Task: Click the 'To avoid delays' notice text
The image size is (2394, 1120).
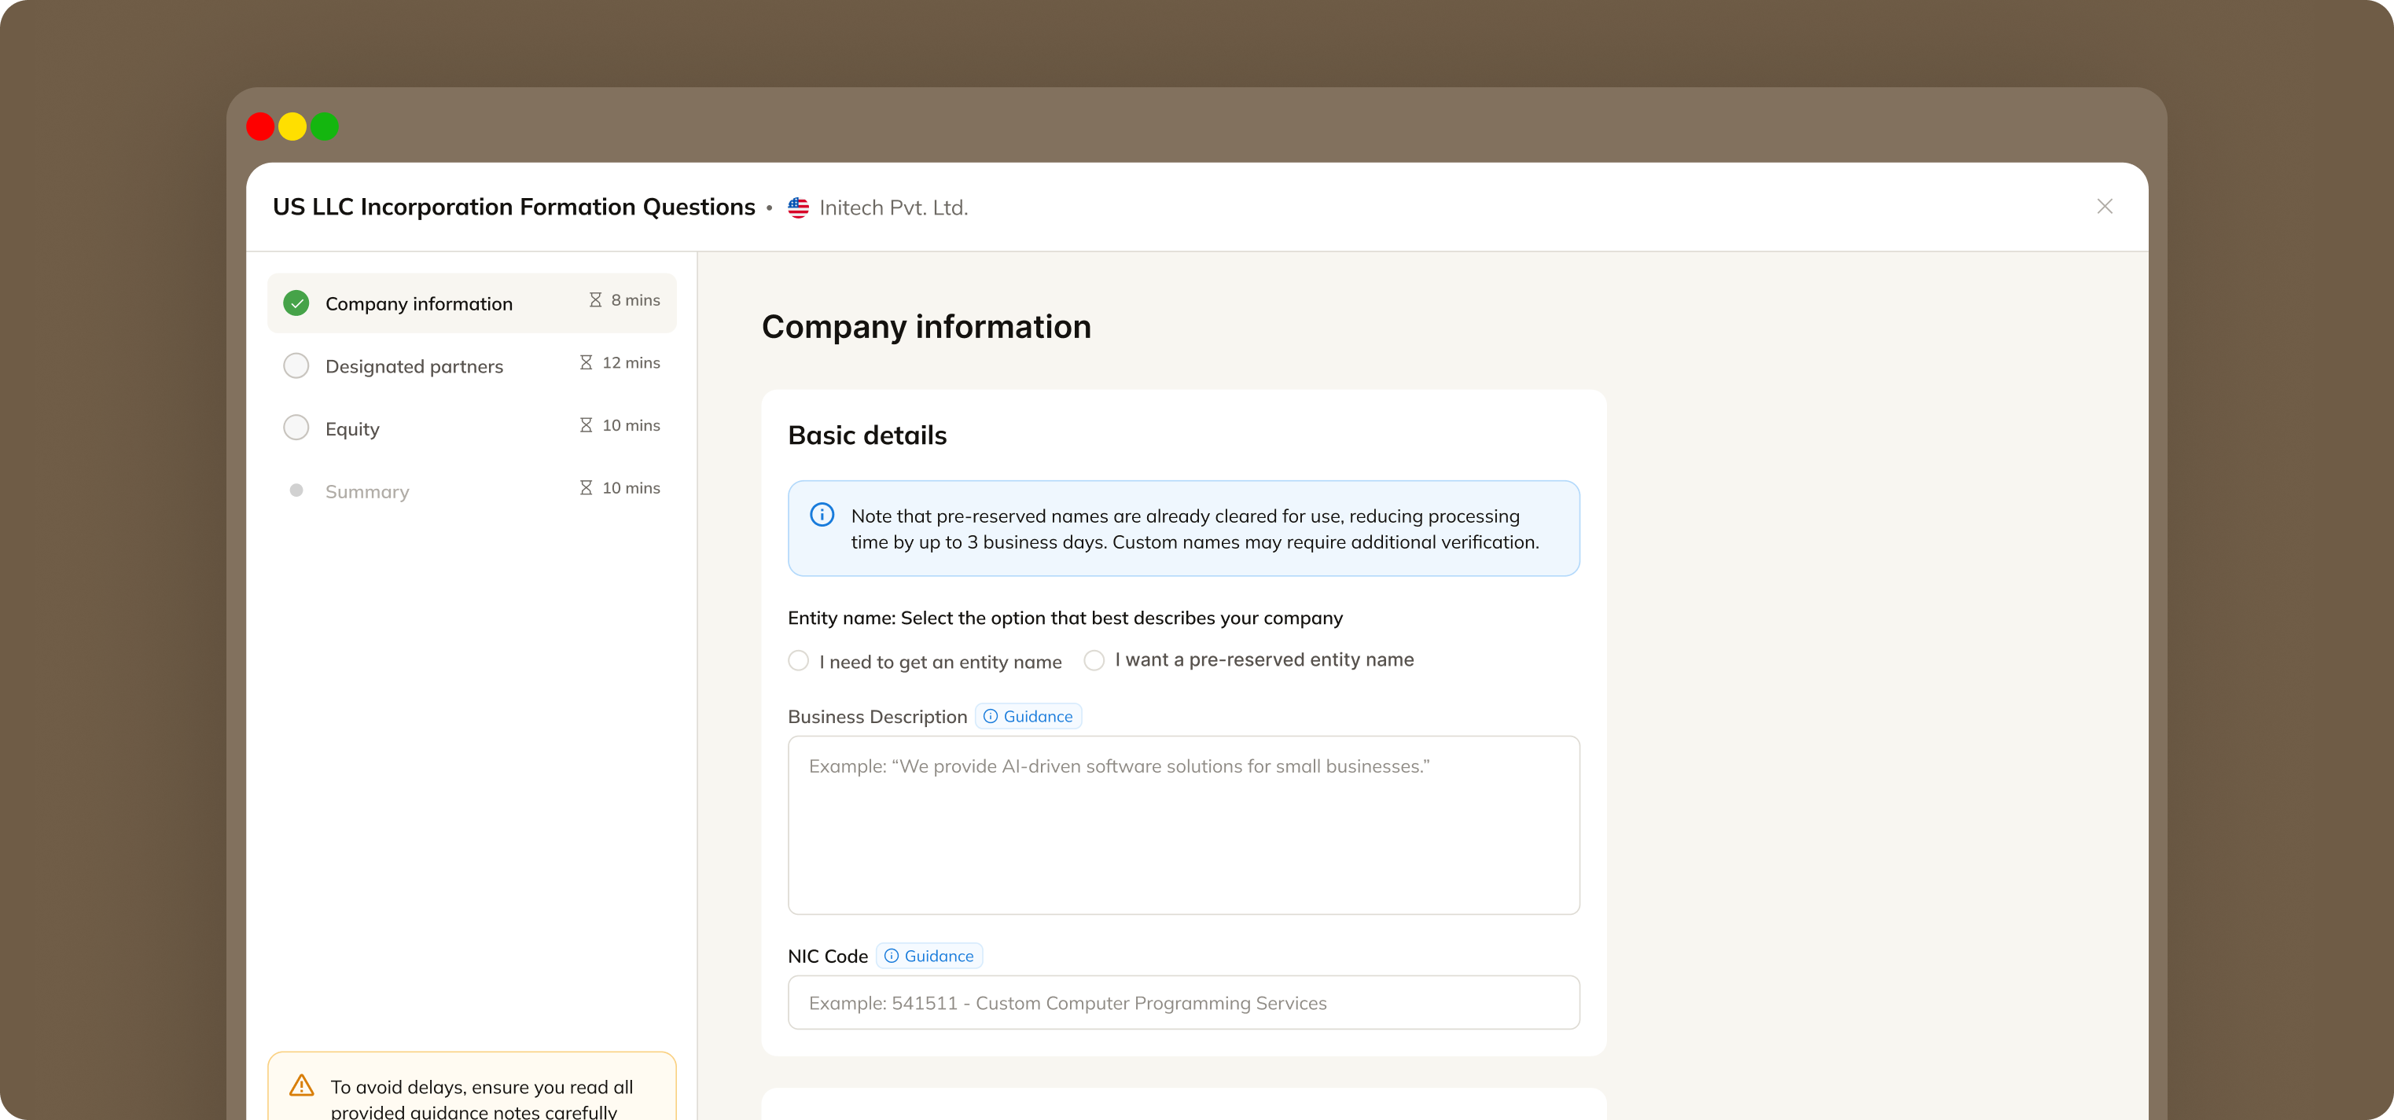Action: 481,1099
